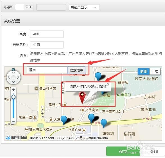The height and width of the screenshot is (158, 165).
Task: Zoom in with the plus button
Action: tap(13, 90)
